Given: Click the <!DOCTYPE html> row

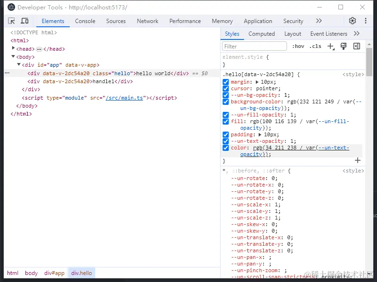Looking at the screenshot, I should pos(33,32).
